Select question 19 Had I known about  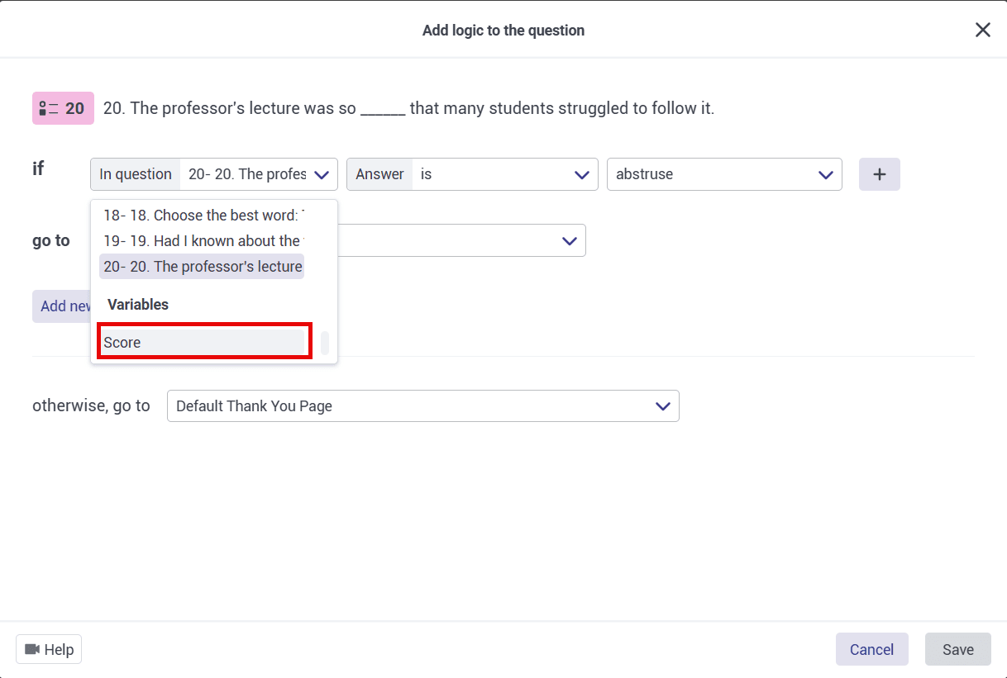pos(203,241)
